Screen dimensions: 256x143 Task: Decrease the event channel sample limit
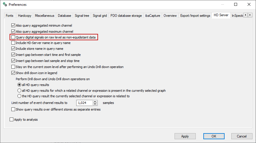tap(95, 104)
